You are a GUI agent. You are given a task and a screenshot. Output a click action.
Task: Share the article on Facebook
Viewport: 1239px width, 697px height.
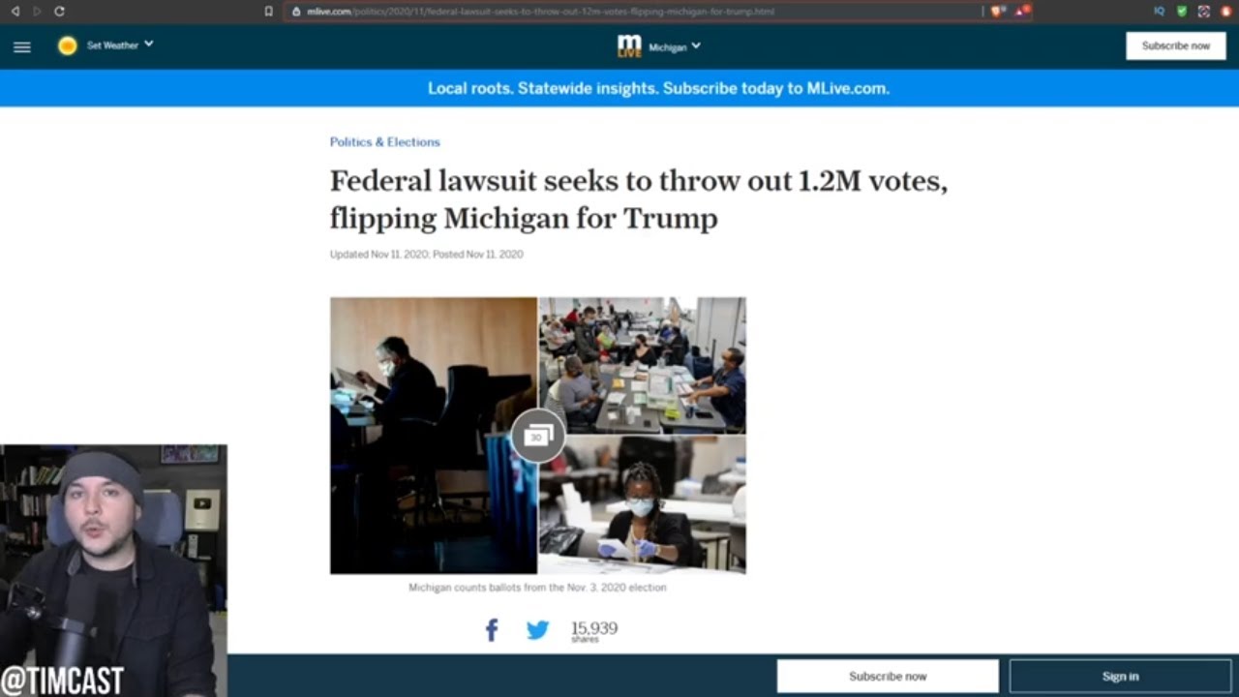(492, 630)
